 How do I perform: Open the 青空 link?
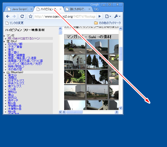click(11, 50)
